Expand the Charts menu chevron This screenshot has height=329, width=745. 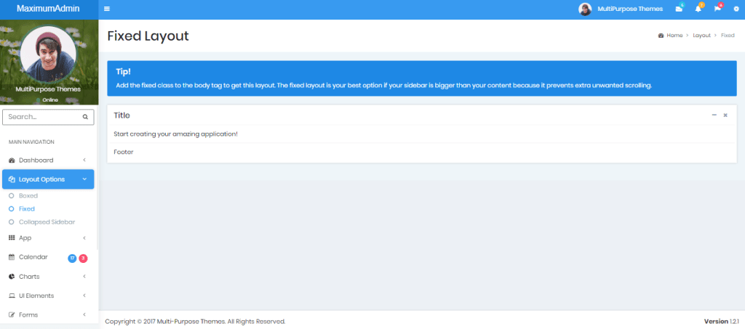coord(84,277)
